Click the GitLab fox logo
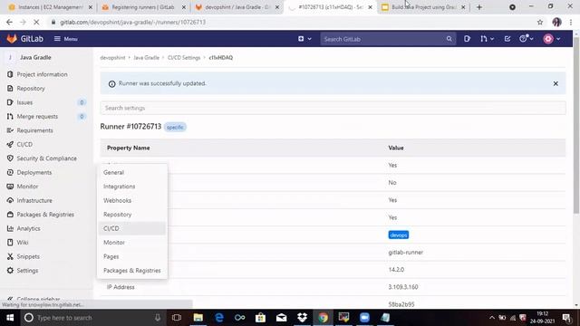This screenshot has width=580, height=326. [x=12, y=38]
